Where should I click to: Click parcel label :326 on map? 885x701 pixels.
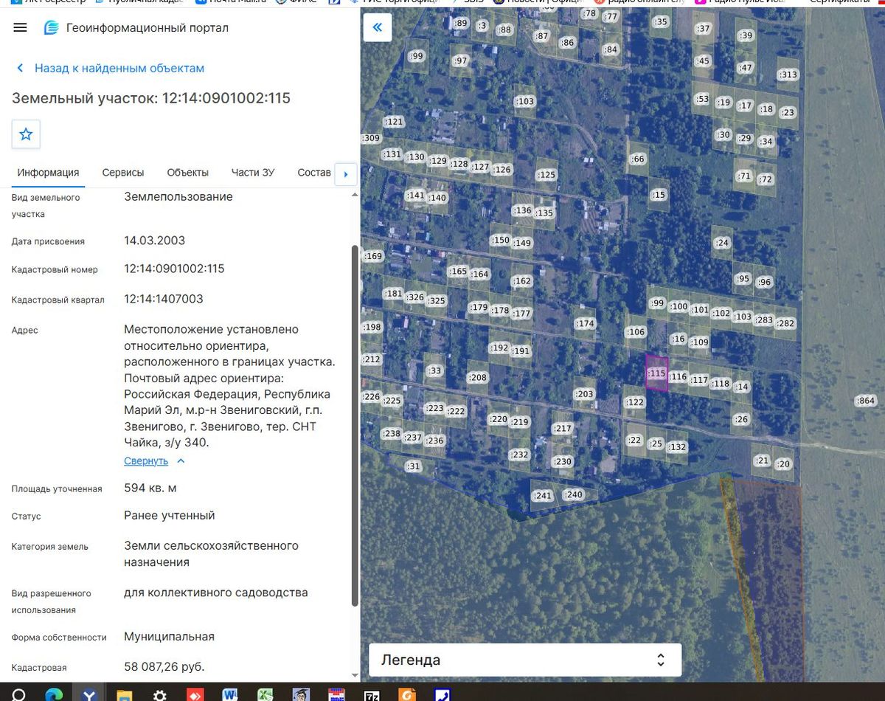click(x=415, y=297)
